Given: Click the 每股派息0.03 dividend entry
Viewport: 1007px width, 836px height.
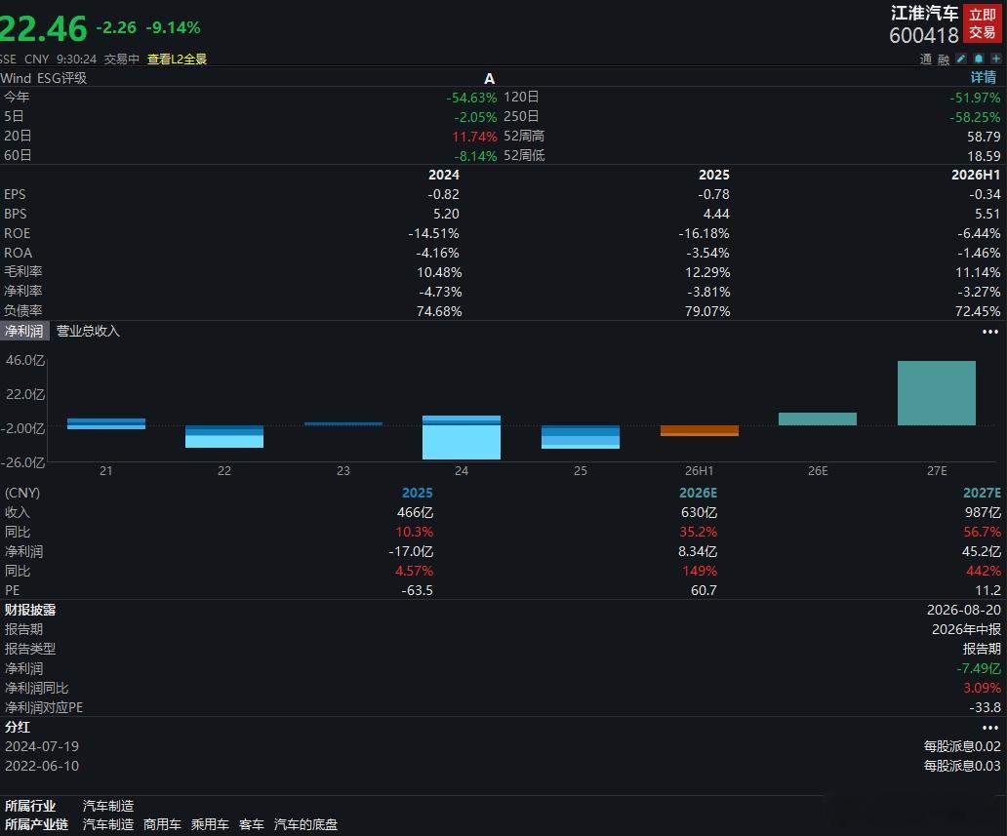Looking at the screenshot, I should (x=962, y=766).
